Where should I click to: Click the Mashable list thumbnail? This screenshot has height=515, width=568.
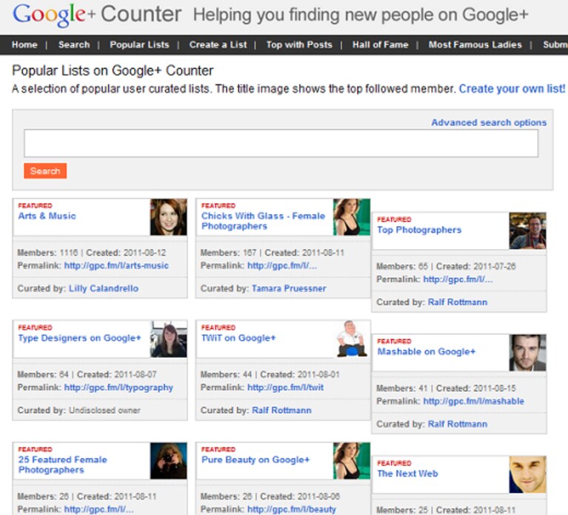528,353
